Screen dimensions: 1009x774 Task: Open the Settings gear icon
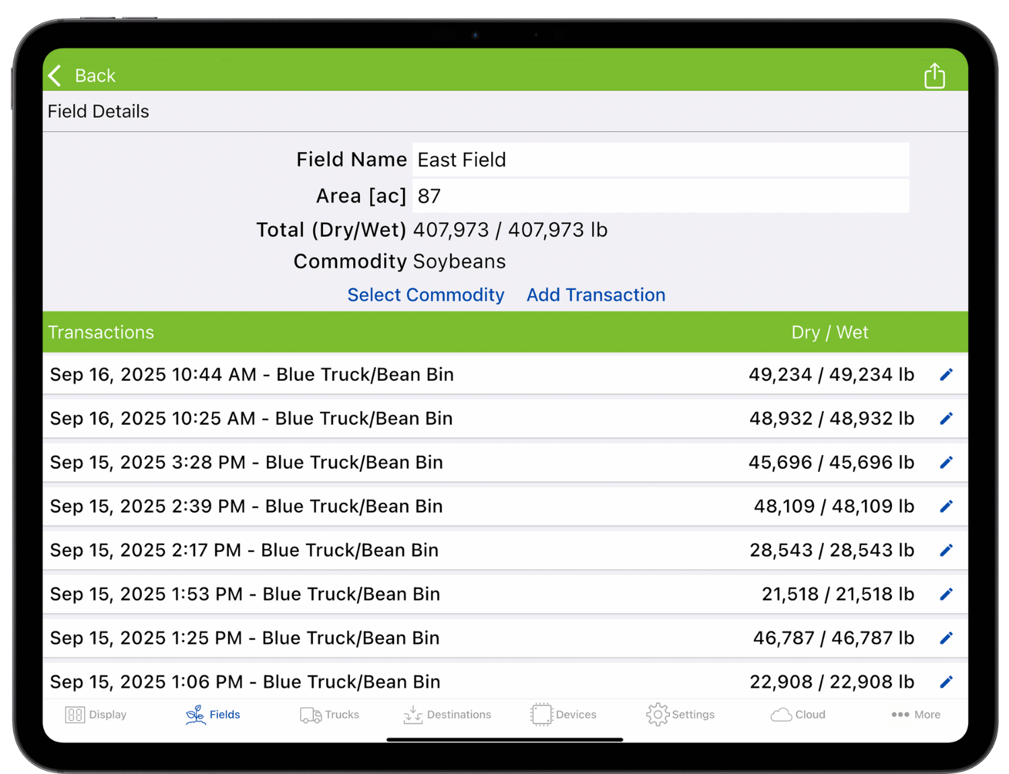click(658, 714)
